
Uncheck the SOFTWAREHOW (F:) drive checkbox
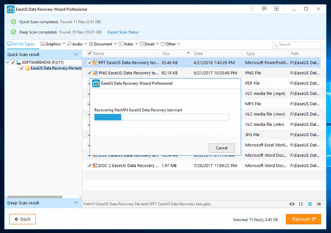pos(13,62)
